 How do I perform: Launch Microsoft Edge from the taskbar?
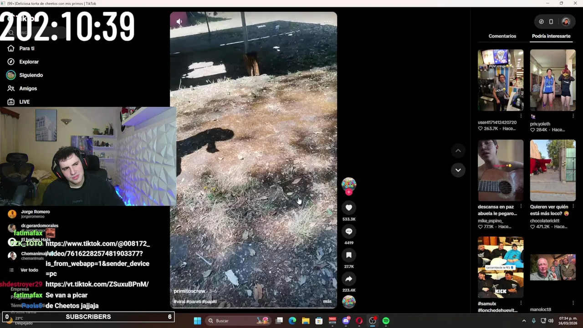click(292, 321)
